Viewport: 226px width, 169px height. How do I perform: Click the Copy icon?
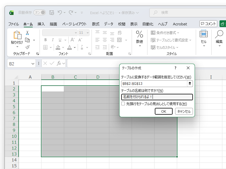click(x=27, y=40)
